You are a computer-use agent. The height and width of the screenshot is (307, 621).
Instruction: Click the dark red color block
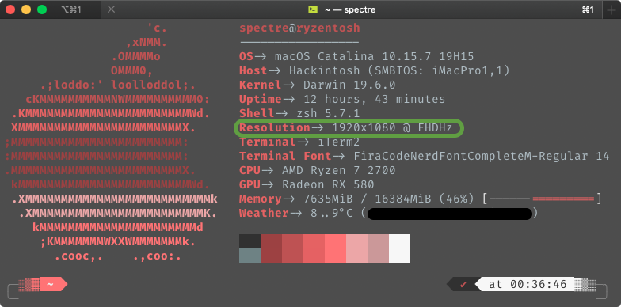pyautogui.click(x=271, y=248)
